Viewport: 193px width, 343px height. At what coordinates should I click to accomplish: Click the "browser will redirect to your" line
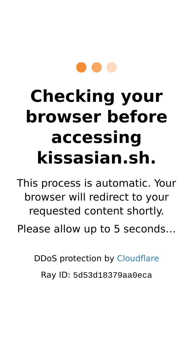click(x=97, y=197)
